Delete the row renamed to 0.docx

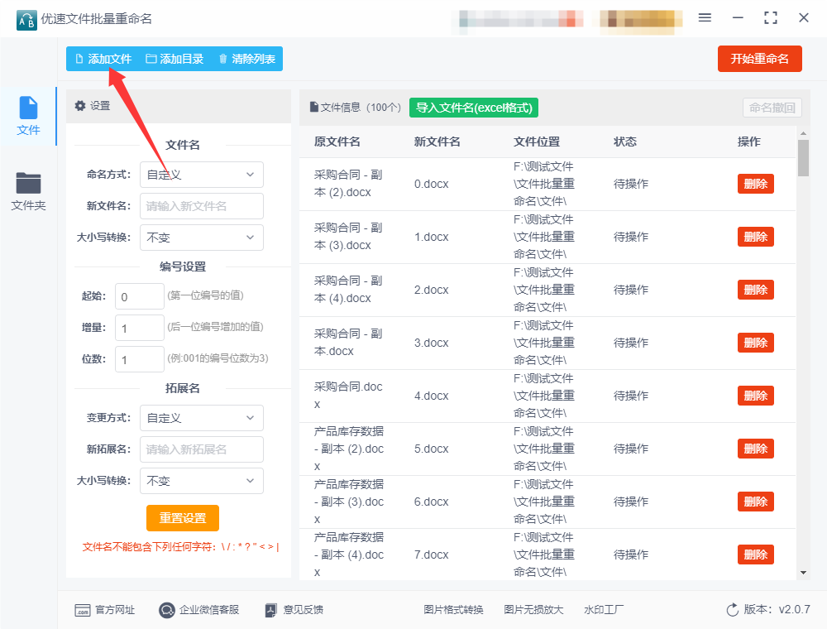[755, 185]
